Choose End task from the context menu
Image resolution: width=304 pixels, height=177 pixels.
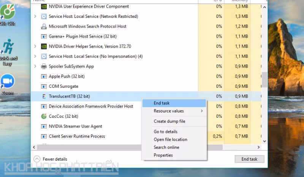(161, 103)
